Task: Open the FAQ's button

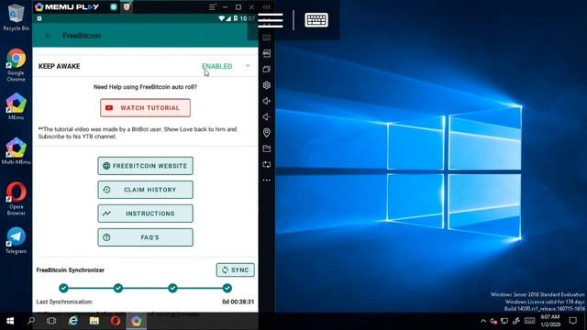Action: tap(145, 237)
